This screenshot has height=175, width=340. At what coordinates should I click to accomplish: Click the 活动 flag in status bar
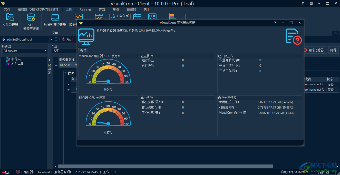click(x=7, y=172)
